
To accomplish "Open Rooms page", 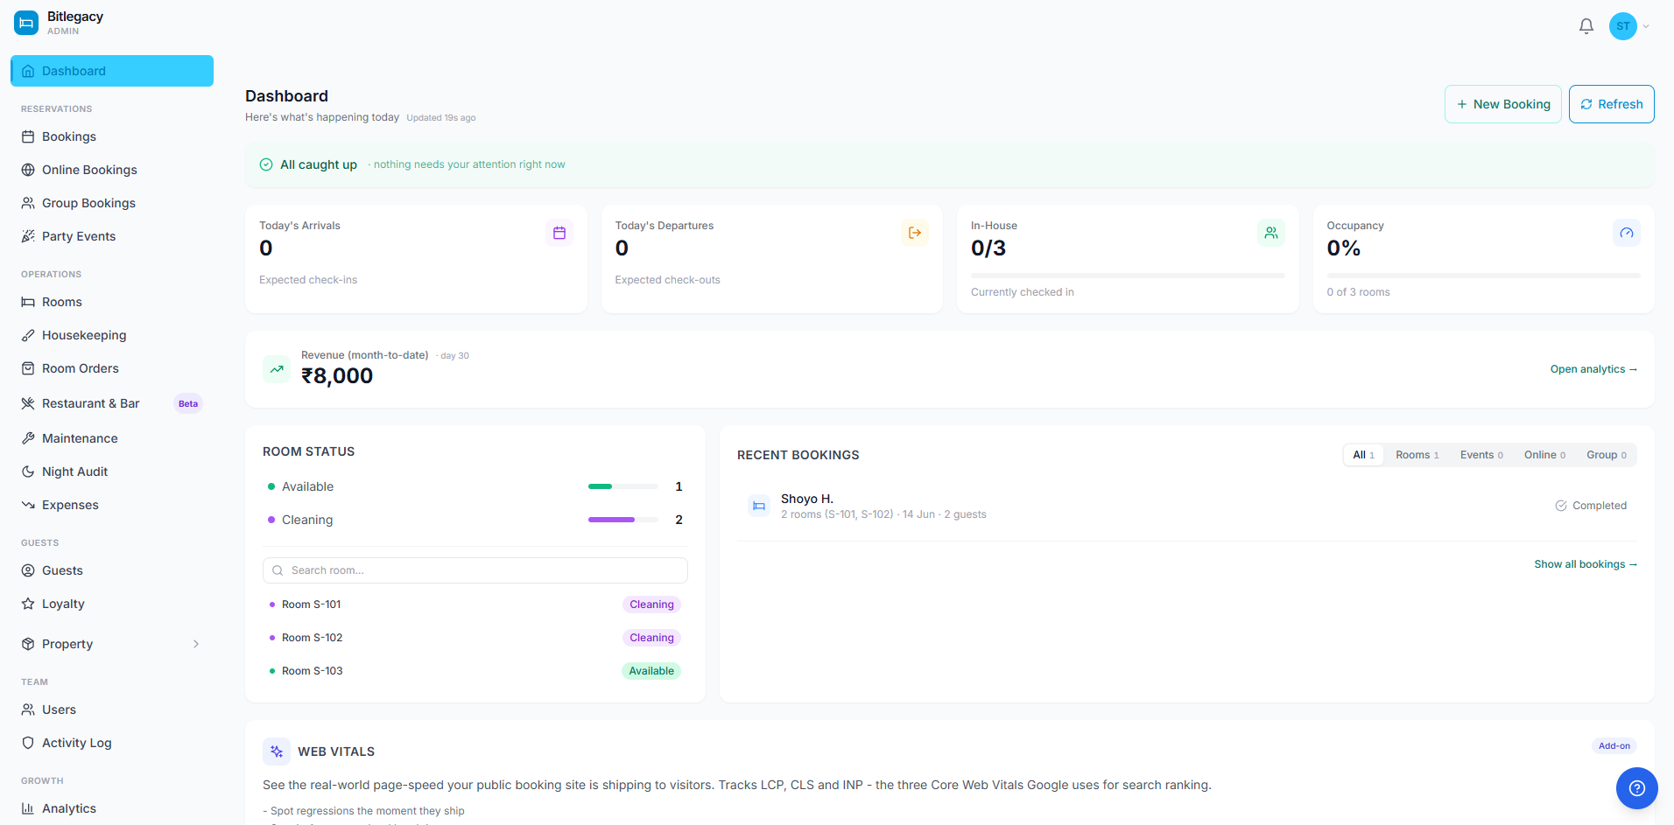I will click(x=112, y=302).
